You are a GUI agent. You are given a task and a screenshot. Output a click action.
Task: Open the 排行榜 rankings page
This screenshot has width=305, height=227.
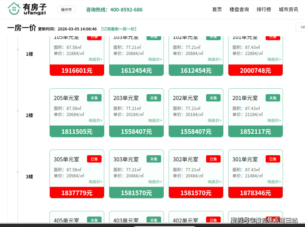pos(263,9)
